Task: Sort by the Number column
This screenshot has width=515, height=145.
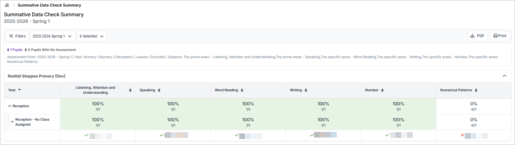Action: (382, 90)
